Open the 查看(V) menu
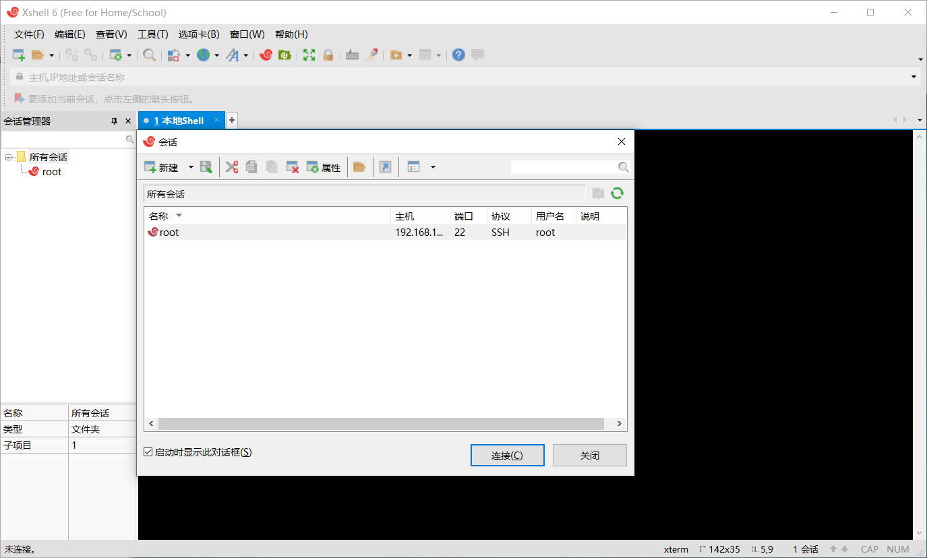This screenshot has height=558, width=927. (111, 34)
